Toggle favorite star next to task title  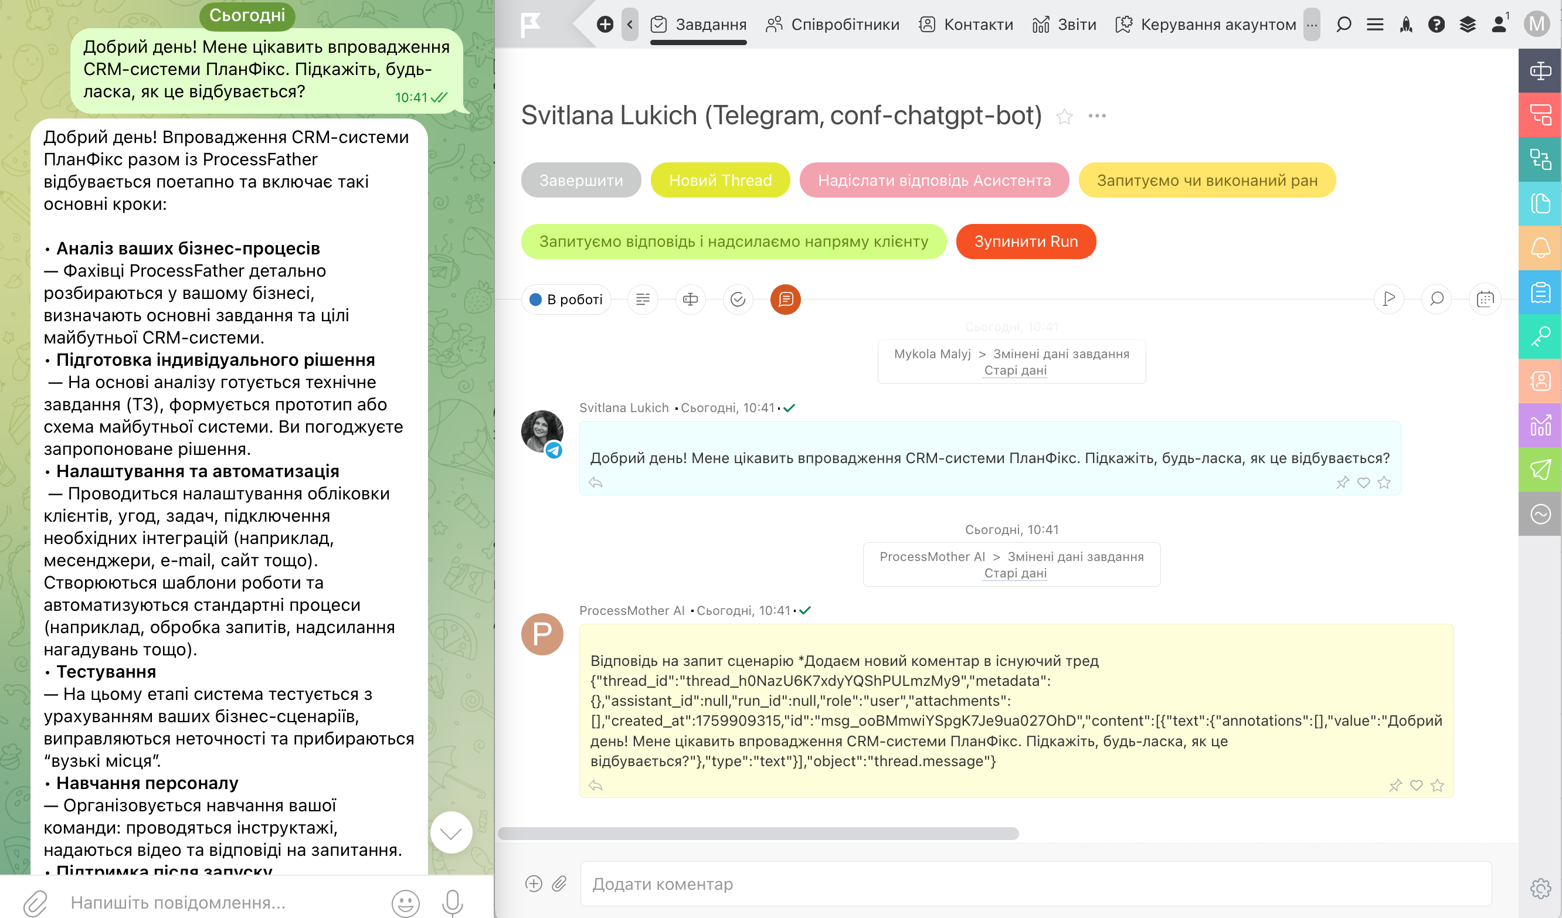[x=1064, y=116]
